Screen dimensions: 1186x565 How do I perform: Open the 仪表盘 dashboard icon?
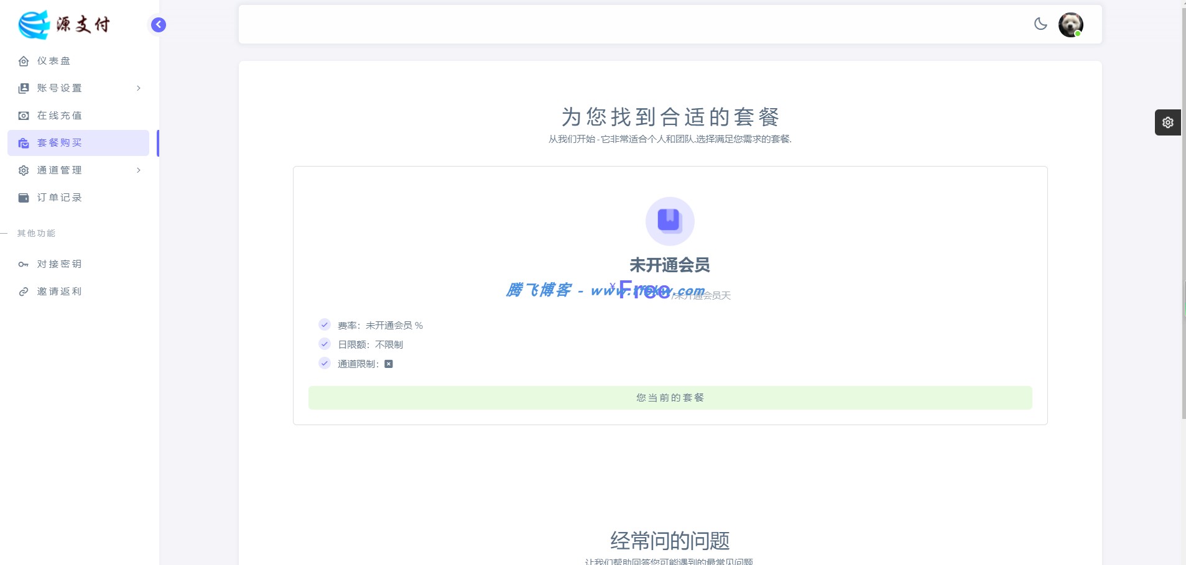click(x=23, y=60)
